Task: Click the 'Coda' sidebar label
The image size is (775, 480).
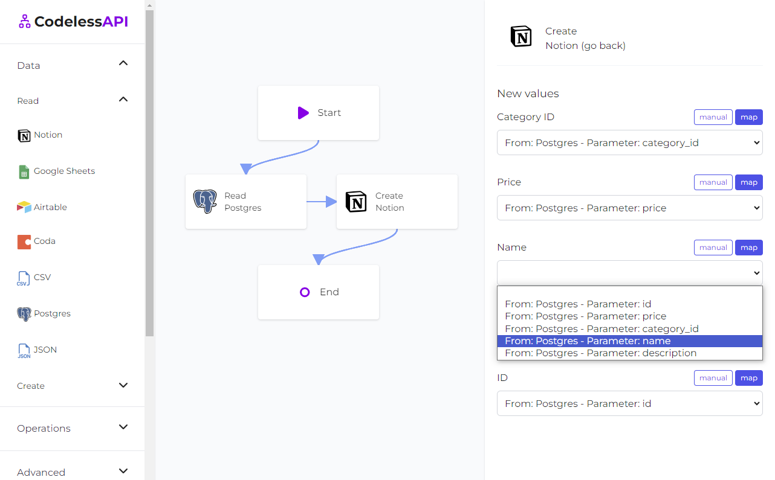Action: (45, 241)
